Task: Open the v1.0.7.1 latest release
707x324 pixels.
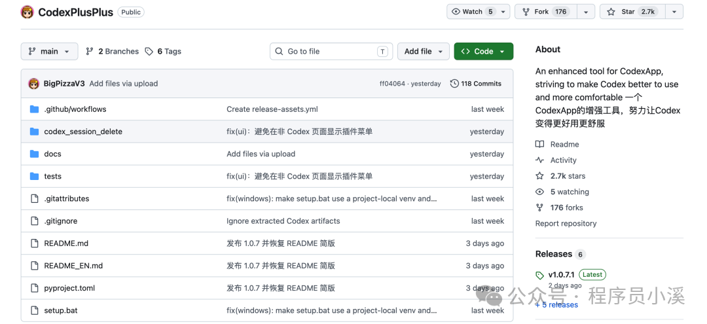Action: [571, 274]
